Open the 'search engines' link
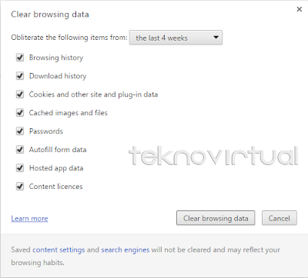 coord(126,250)
